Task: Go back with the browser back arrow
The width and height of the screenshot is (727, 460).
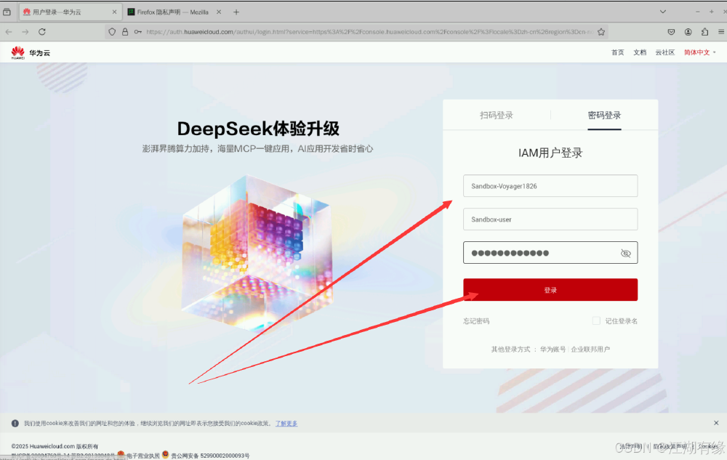Action: (9, 31)
